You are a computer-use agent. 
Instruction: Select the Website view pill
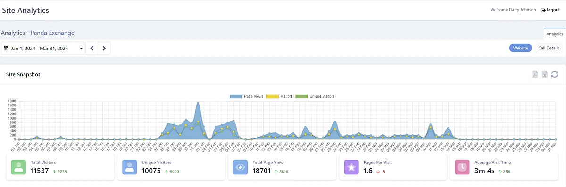click(x=520, y=48)
